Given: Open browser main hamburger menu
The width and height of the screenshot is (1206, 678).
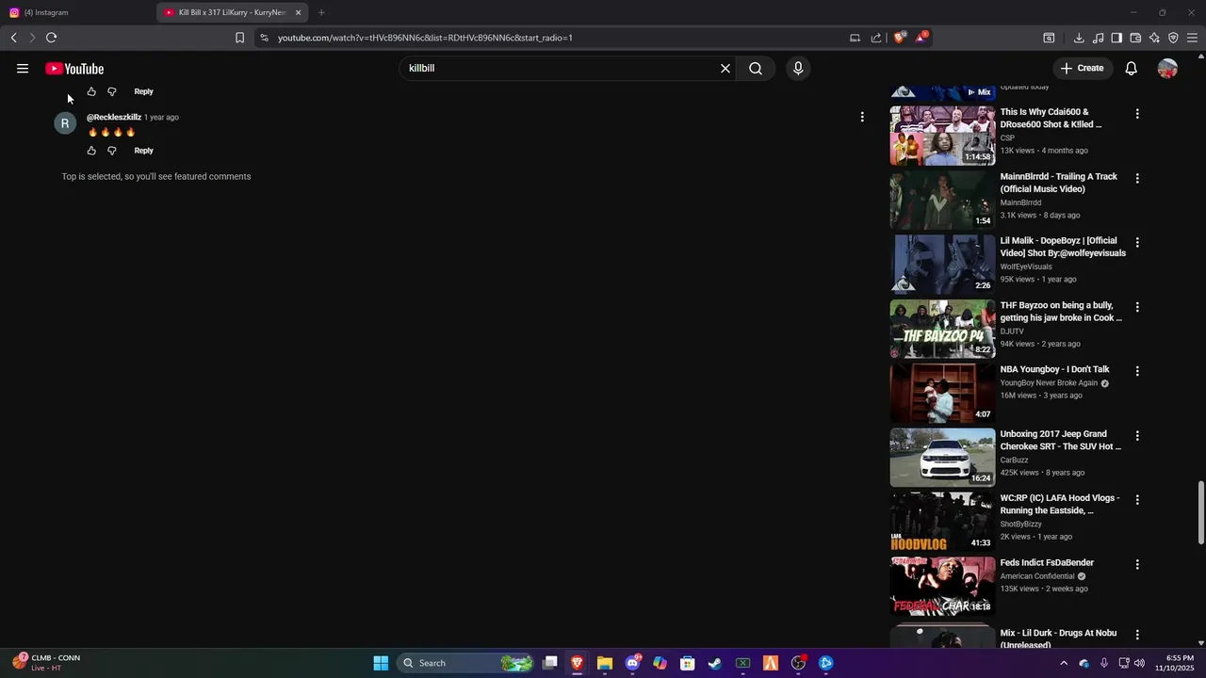Looking at the screenshot, I should click(x=1192, y=38).
